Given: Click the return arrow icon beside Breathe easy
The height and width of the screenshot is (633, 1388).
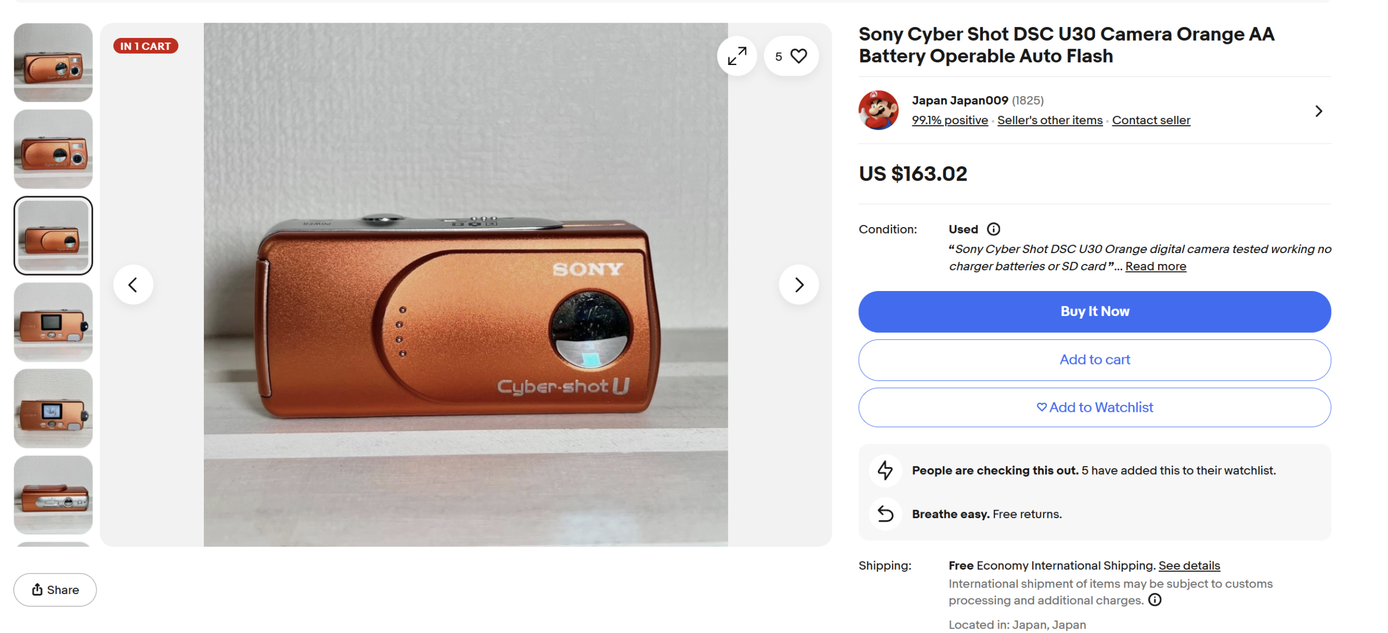Looking at the screenshot, I should (x=885, y=514).
